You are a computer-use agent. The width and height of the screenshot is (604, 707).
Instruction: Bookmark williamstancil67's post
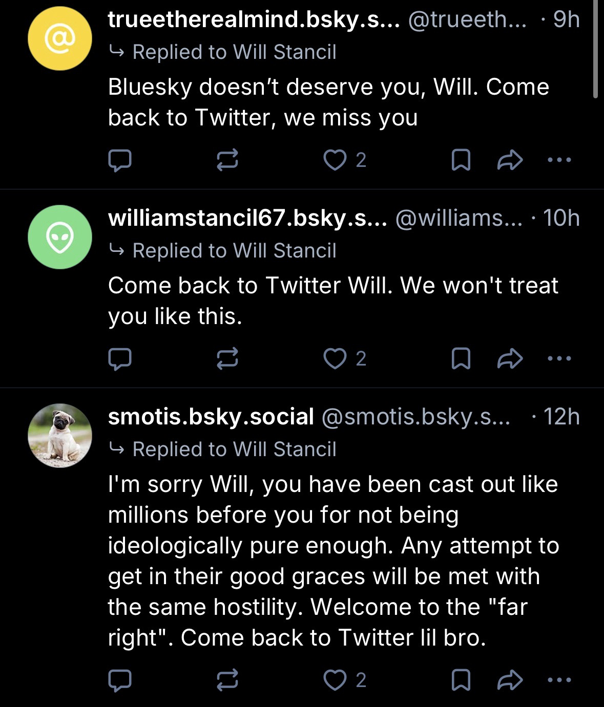461,359
